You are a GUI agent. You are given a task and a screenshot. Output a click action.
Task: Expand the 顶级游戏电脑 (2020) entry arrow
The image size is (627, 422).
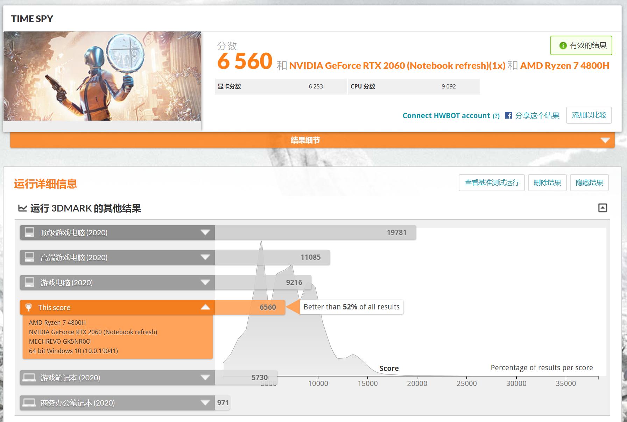pos(205,233)
